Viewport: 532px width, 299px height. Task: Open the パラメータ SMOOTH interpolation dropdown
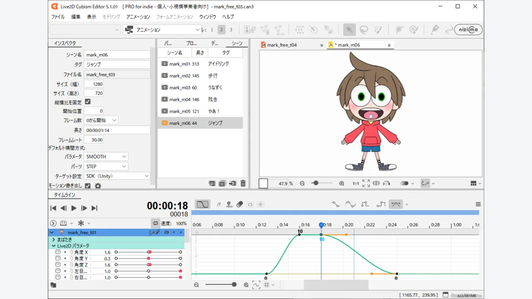pos(106,157)
